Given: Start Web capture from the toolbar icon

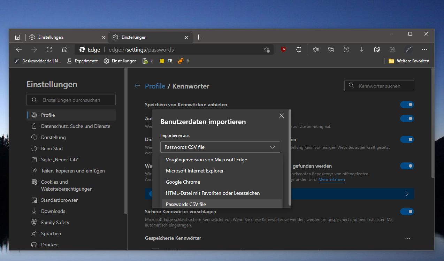Looking at the screenshot, I should coord(377,49).
